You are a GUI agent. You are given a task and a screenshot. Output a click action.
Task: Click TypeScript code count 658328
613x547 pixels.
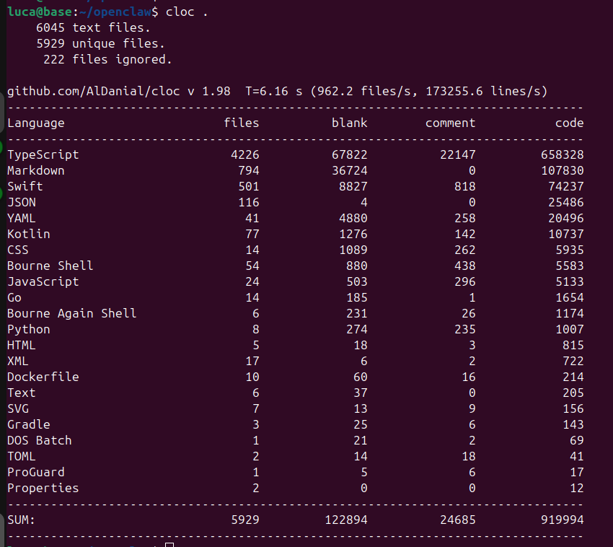click(563, 154)
